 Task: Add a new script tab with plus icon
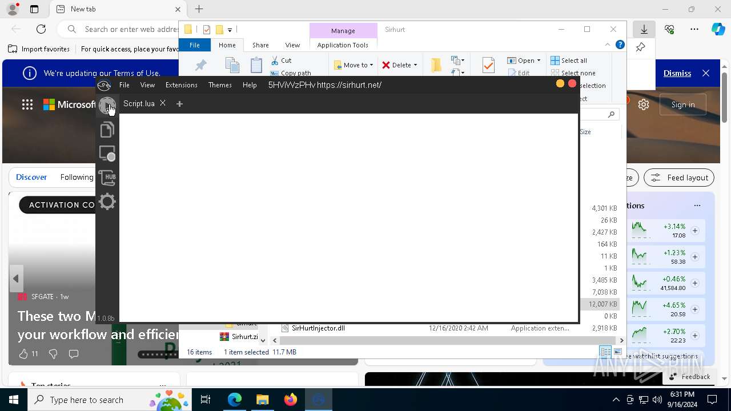179,104
